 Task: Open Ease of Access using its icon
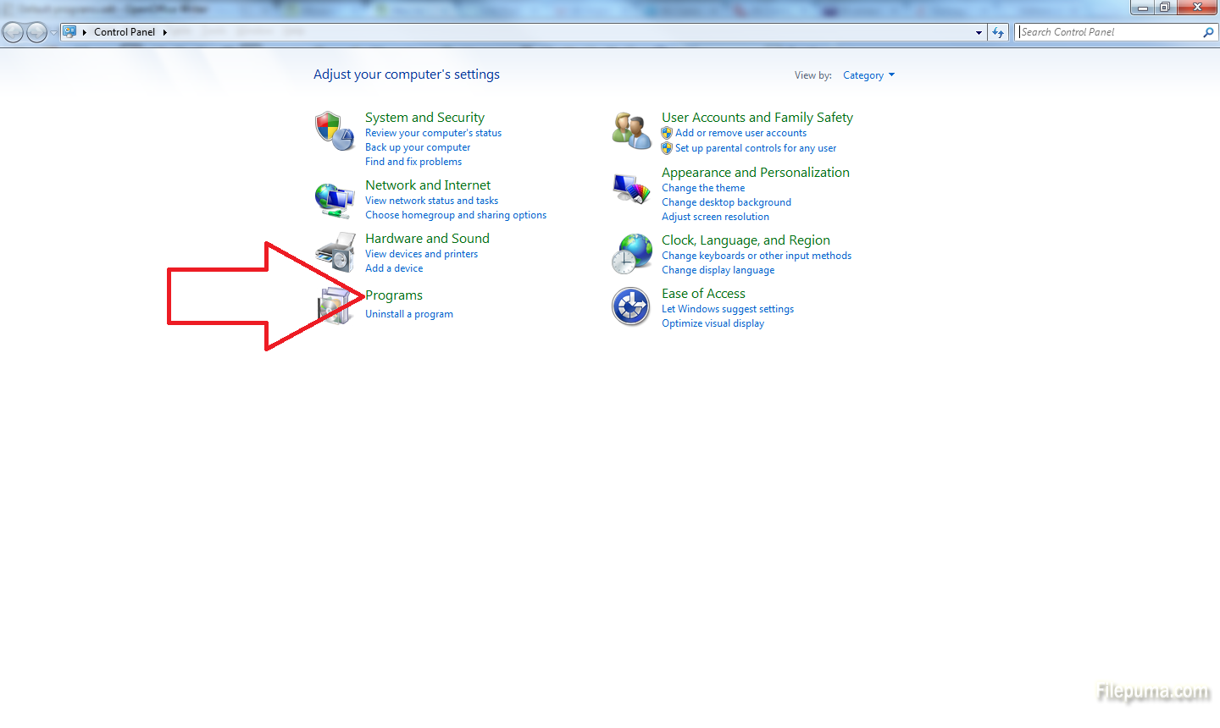click(631, 306)
